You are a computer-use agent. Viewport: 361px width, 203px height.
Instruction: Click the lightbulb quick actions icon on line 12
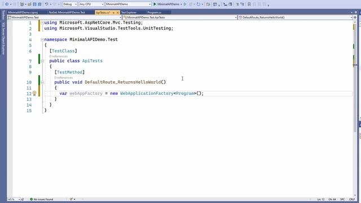(x=34, y=93)
